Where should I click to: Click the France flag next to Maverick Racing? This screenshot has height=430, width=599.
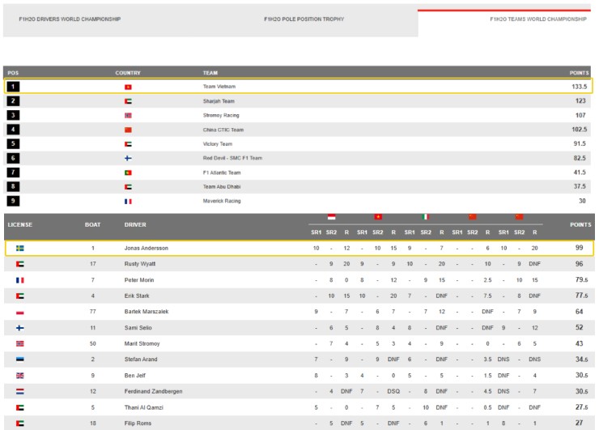[128, 201]
